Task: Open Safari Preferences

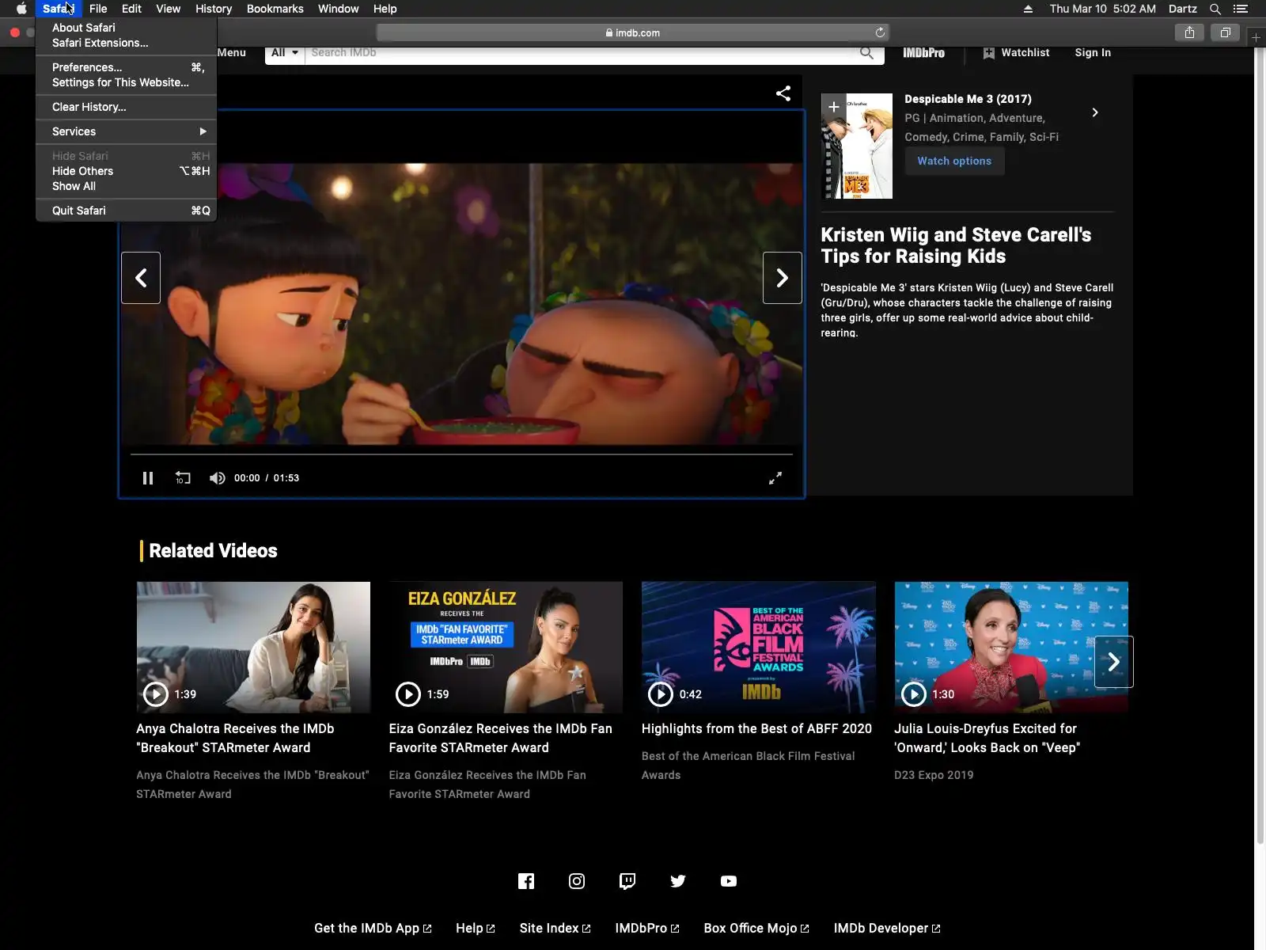Action: 126,67
